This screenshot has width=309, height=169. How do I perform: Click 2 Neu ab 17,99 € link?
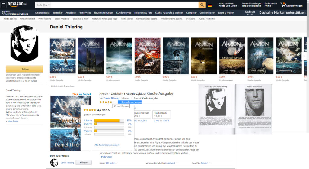pos(162,120)
